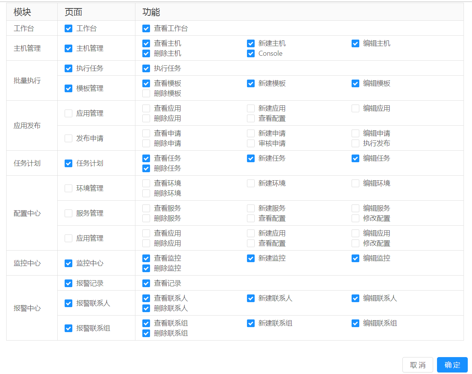Uncheck the 删除任务 permission
Viewport: 472px width, 374px height.
click(x=146, y=168)
